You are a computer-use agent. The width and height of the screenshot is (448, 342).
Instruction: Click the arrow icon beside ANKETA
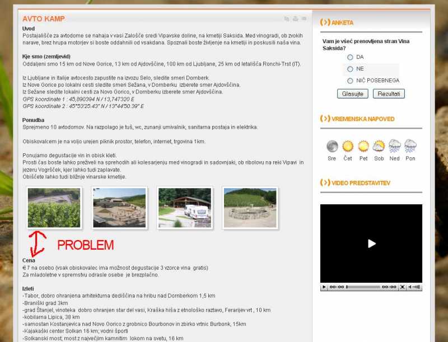(325, 22)
